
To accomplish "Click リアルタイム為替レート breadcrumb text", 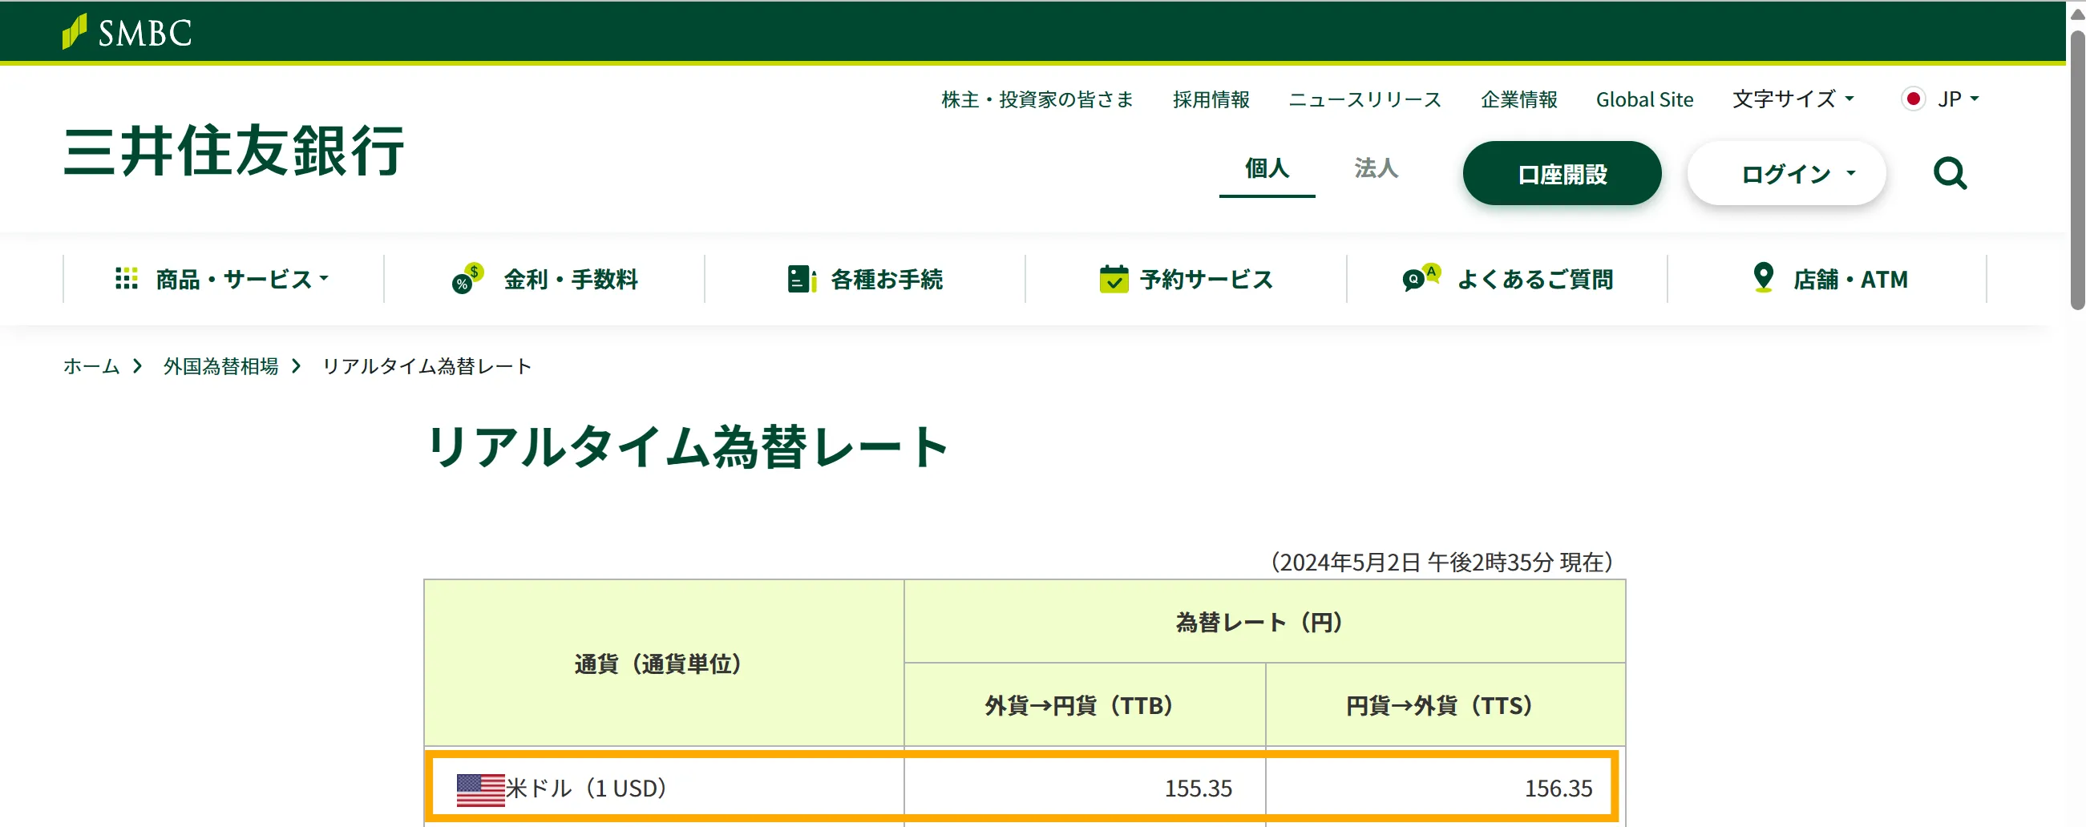I will coord(426,366).
